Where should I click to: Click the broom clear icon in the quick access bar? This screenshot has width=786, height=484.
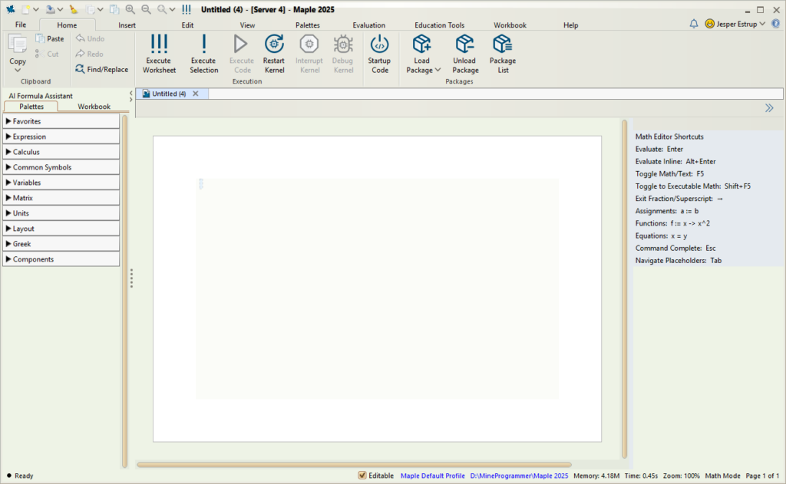[74, 9]
